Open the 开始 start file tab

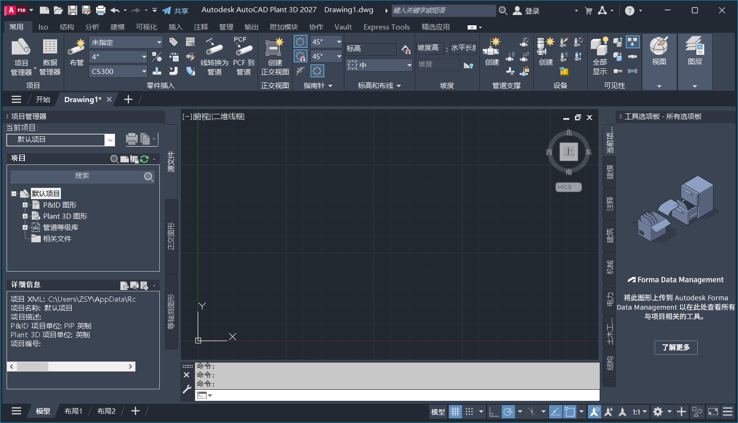tap(43, 99)
